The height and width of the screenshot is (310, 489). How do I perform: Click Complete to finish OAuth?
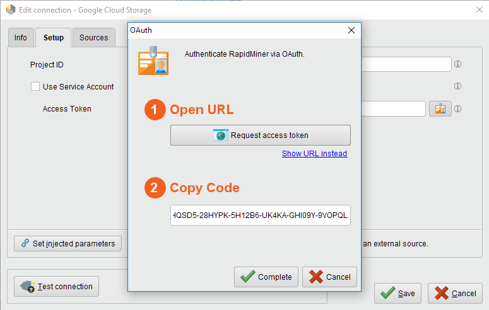[x=266, y=277]
